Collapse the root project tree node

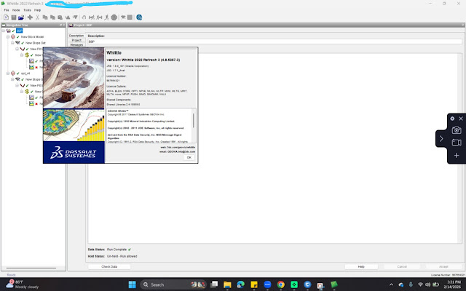(x=4, y=31)
